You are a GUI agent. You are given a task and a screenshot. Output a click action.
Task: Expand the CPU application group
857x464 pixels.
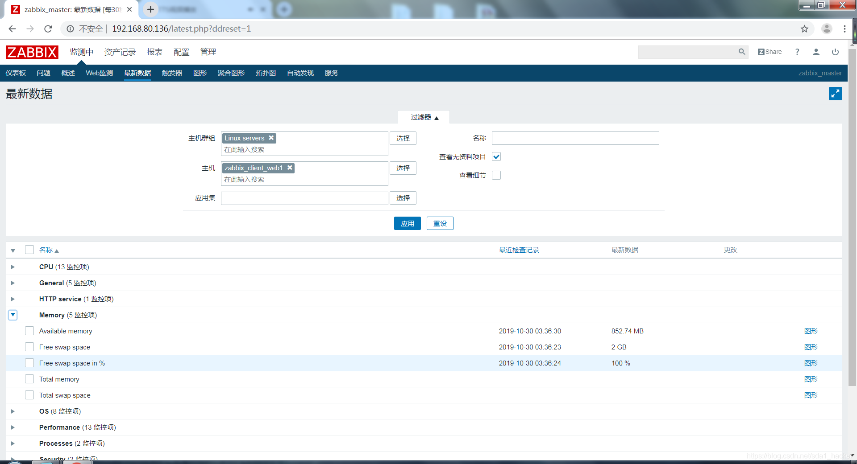pyautogui.click(x=13, y=267)
